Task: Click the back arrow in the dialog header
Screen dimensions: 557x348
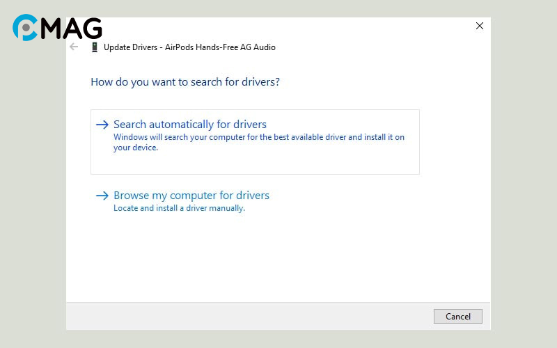Action: [74, 47]
